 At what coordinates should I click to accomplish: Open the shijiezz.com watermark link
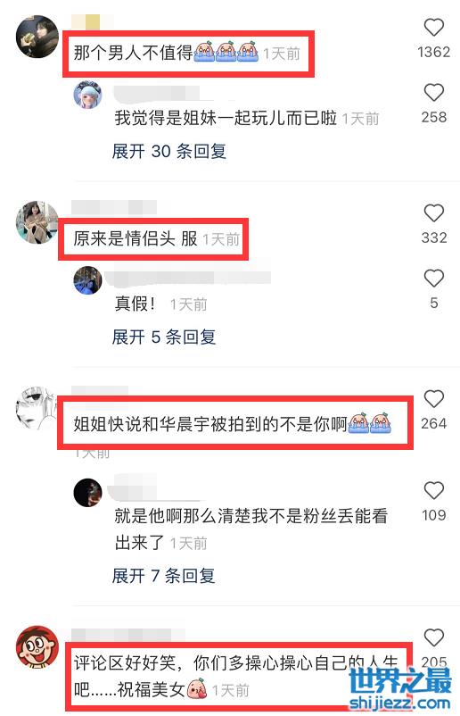[399, 703]
